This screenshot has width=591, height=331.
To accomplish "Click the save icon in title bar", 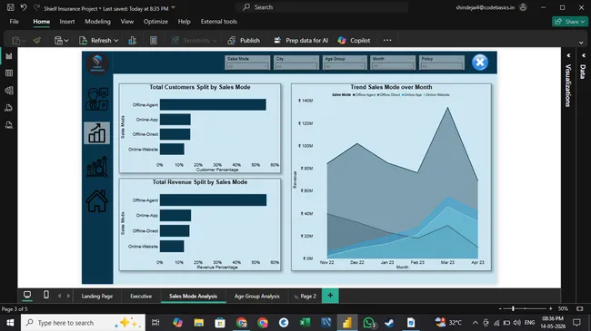I will pos(11,7).
